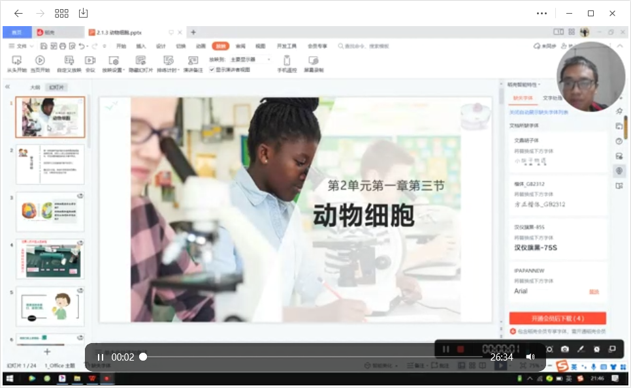Open phone remote control (手机遥控)
This screenshot has width=631, height=388.
pos(286,62)
